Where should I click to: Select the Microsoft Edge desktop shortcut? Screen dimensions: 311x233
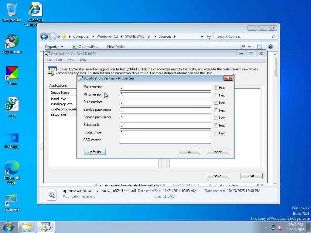(12, 172)
